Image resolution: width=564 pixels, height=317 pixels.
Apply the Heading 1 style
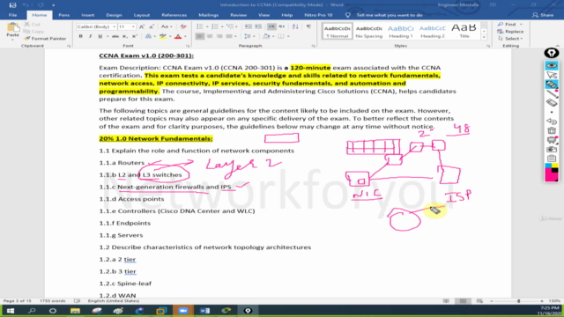point(400,32)
